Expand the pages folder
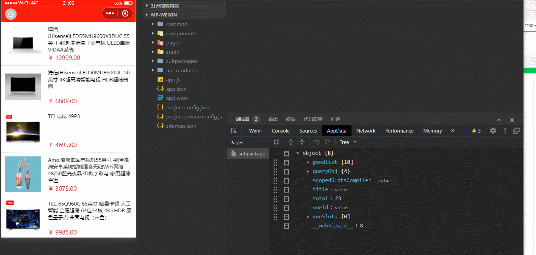This screenshot has height=255, width=536. (x=153, y=42)
